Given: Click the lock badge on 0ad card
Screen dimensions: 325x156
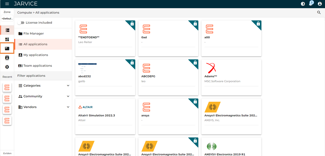Looking at the screenshot, I should point(195,23).
